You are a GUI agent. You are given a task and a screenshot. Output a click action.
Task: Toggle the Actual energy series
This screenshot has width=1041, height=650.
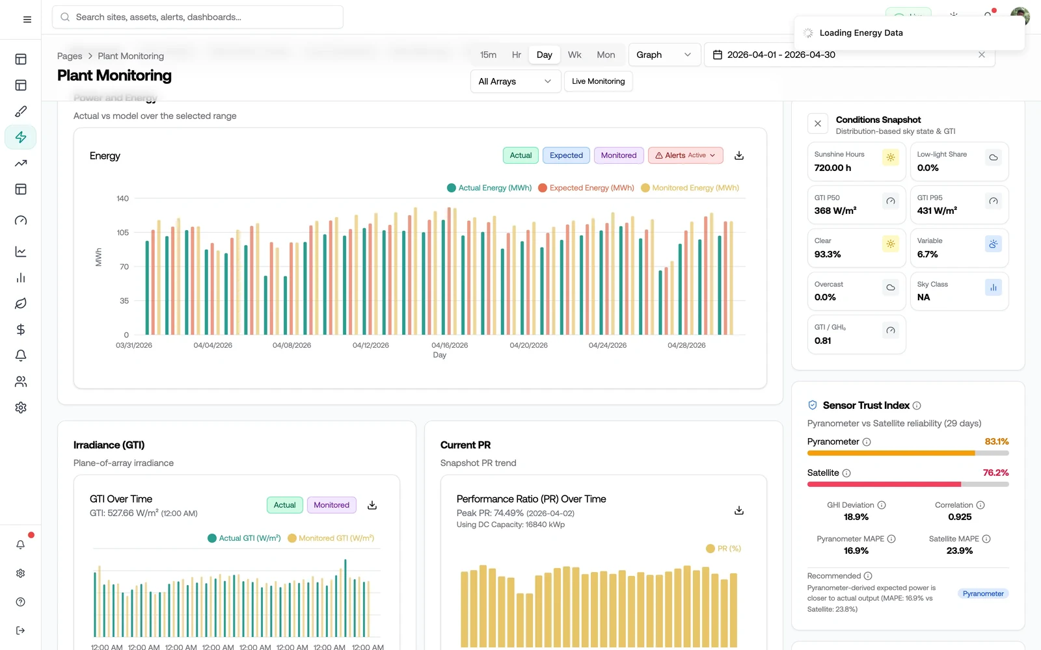point(520,155)
